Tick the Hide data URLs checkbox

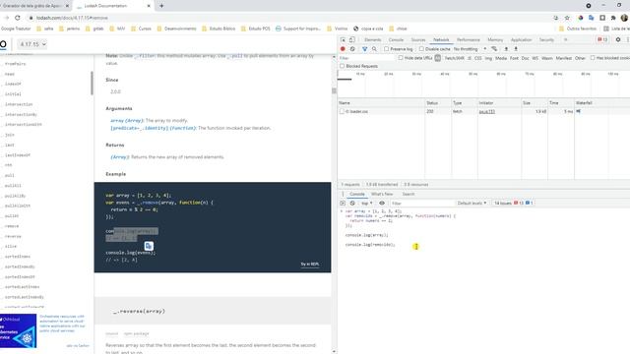pos(401,58)
